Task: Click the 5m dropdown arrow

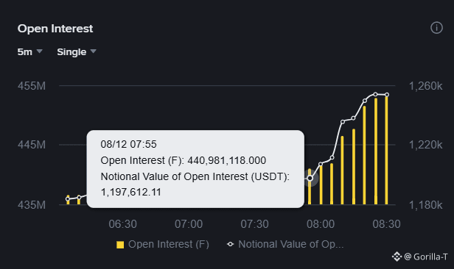Action: (x=39, y=51)
